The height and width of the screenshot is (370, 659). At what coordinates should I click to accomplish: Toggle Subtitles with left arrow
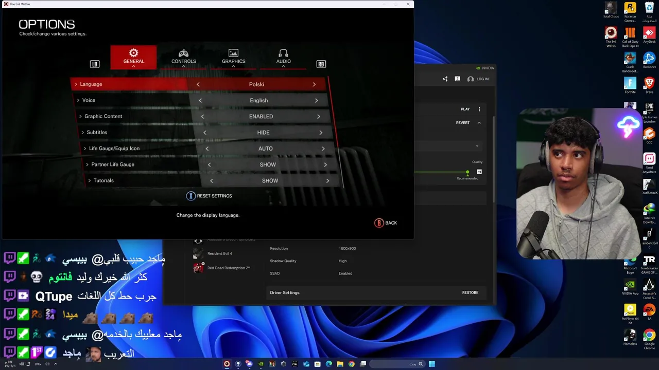point(204,133)
